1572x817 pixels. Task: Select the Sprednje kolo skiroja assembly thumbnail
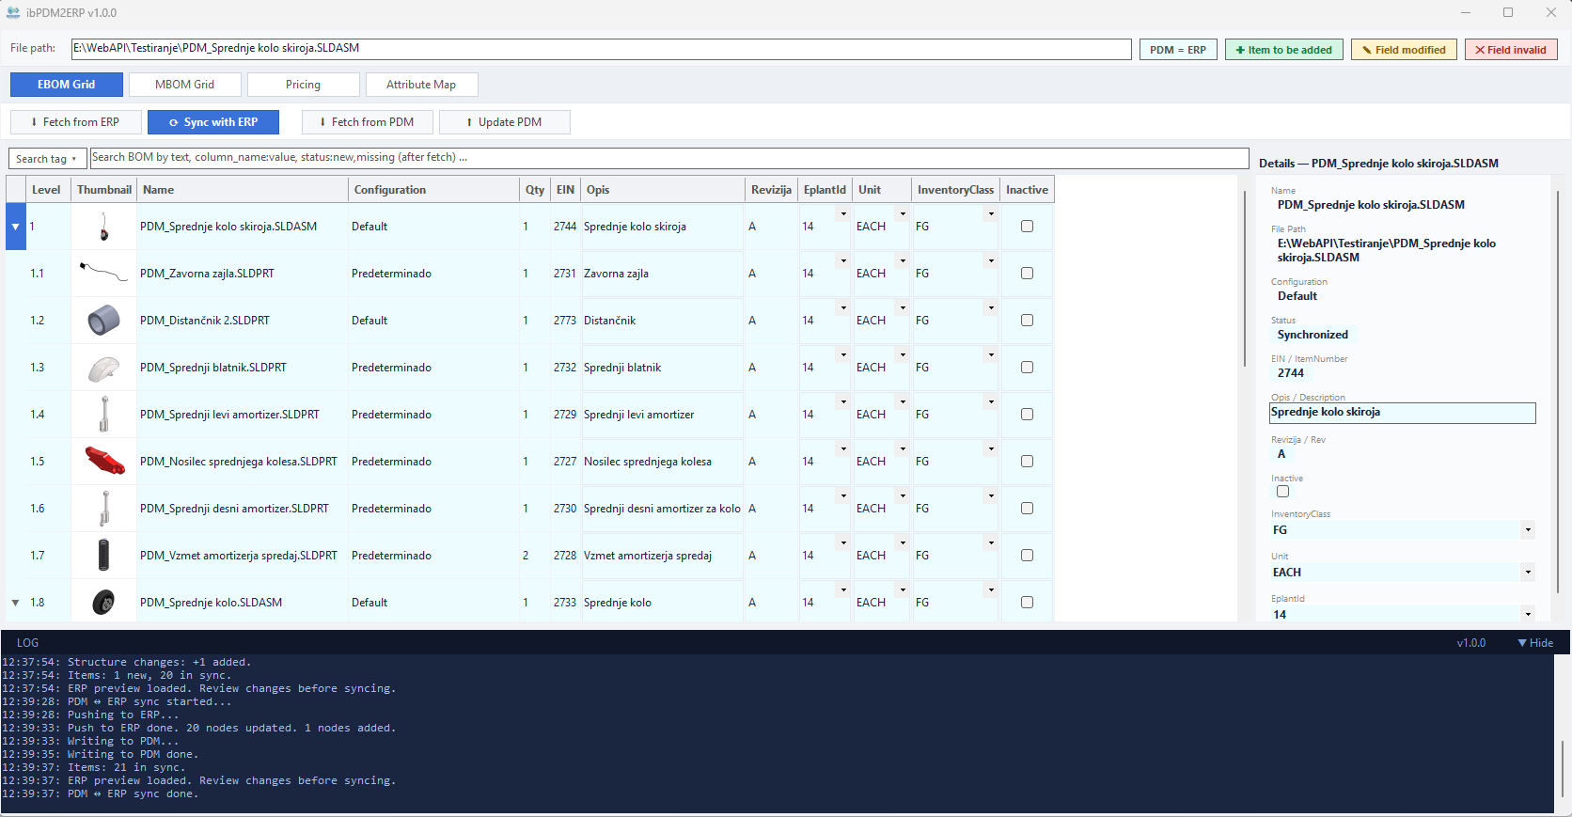coord(104,227)
